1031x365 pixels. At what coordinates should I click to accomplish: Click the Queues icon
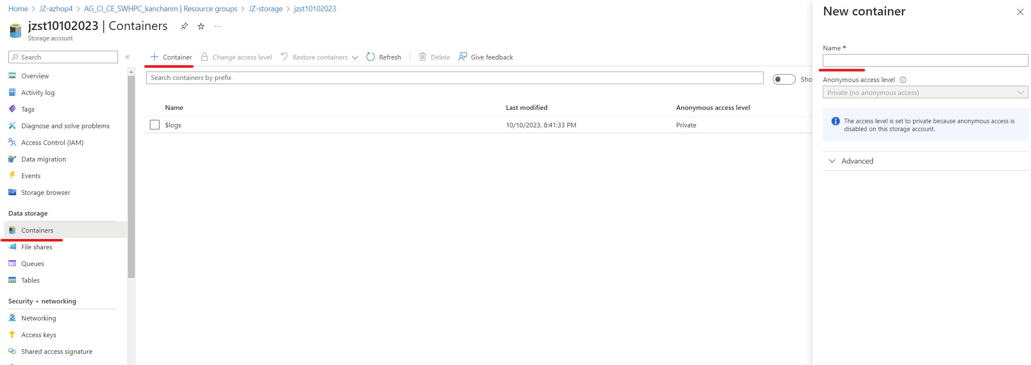tap(12, 263)
